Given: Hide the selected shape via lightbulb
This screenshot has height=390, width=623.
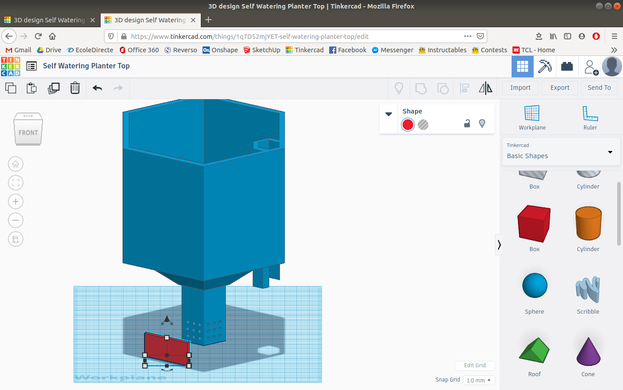Looking at the screenshot, I should pos(482,123).
